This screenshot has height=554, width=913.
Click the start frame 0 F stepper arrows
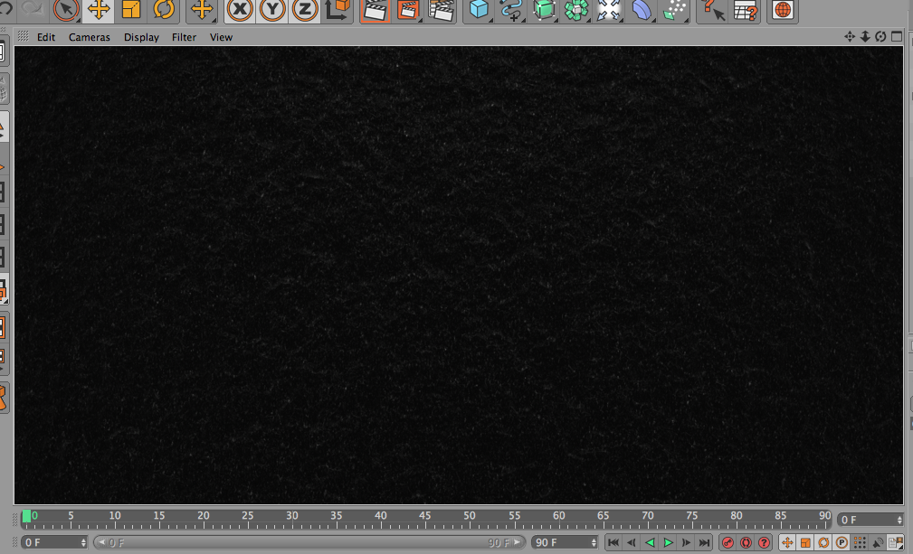pos(84,542)
